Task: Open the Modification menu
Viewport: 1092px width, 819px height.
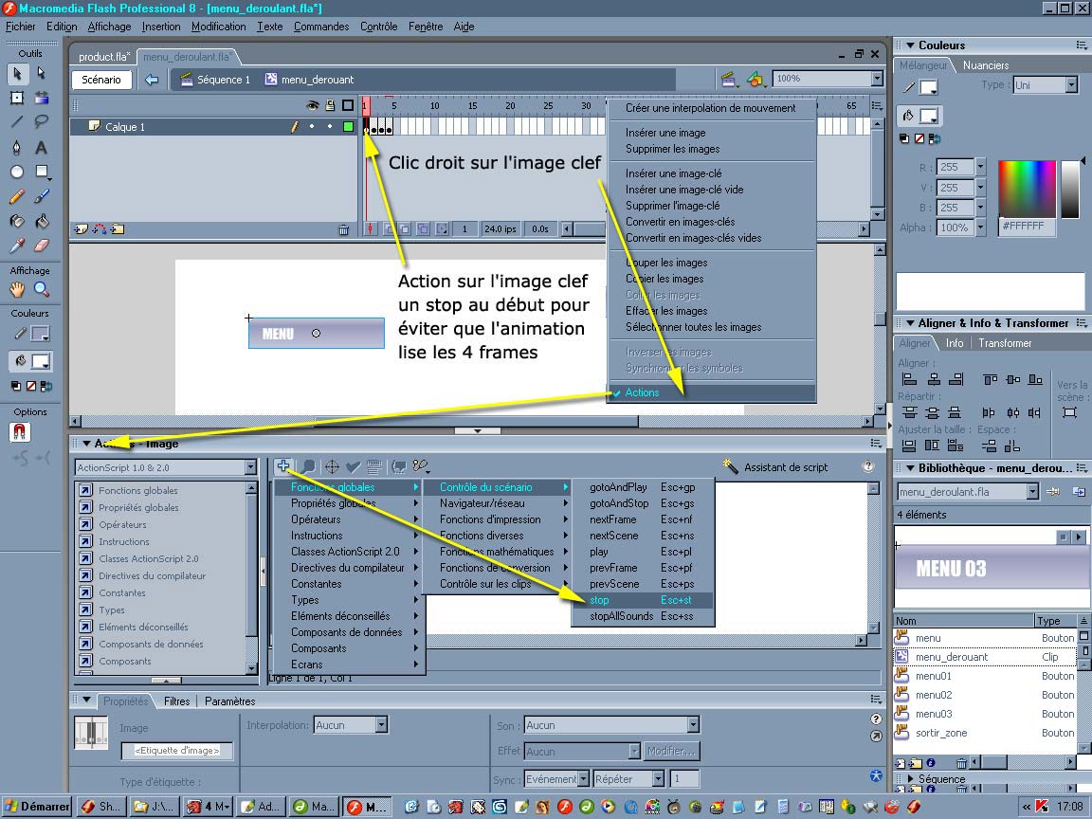Action: [219, 27]
